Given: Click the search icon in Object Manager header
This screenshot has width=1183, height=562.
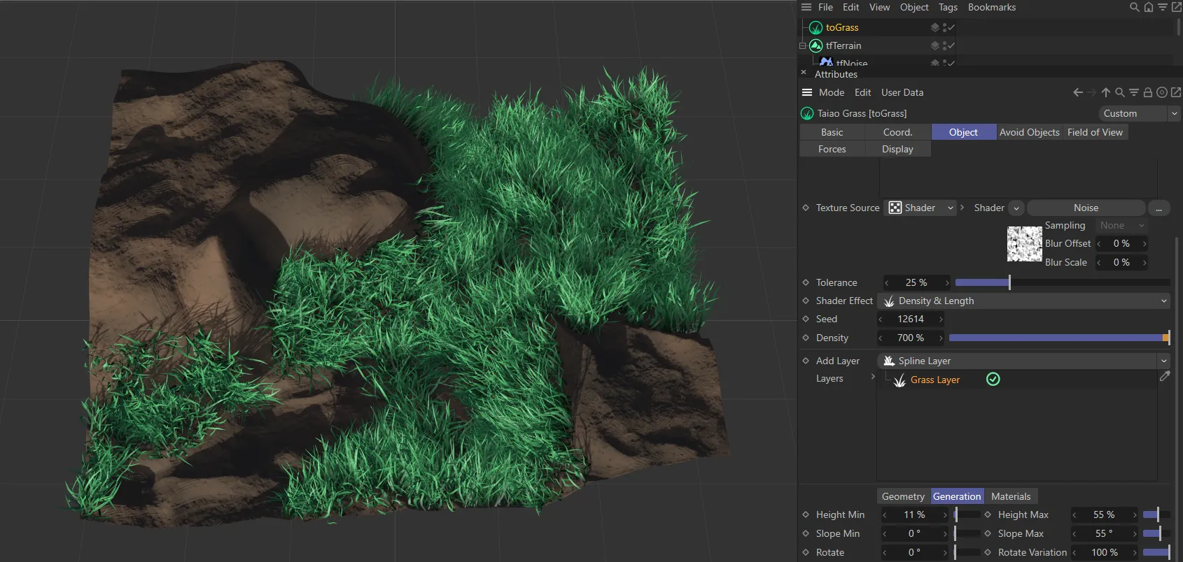Looking at the screenshot, I should (x=1134, y=8).
